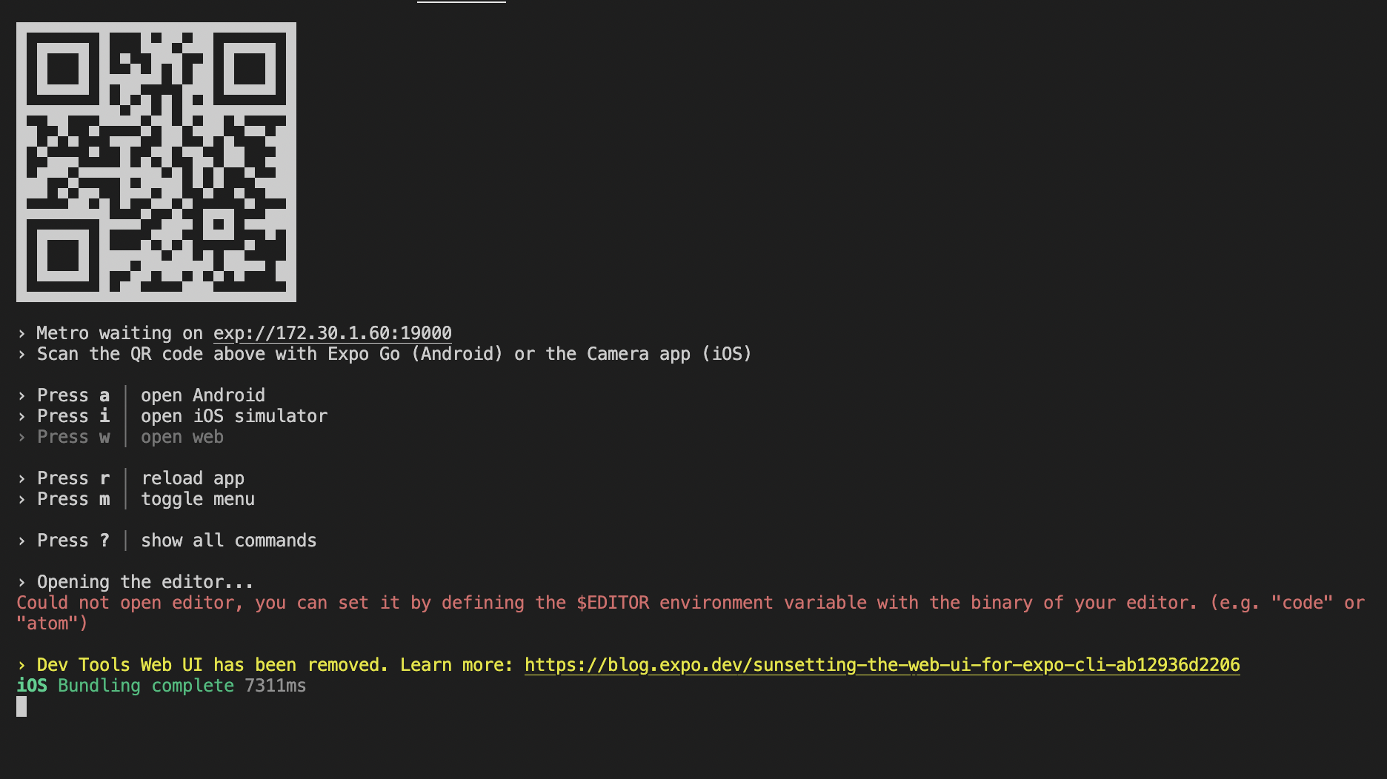Click the terminal cursor block at the prompt

click(21, 706)
